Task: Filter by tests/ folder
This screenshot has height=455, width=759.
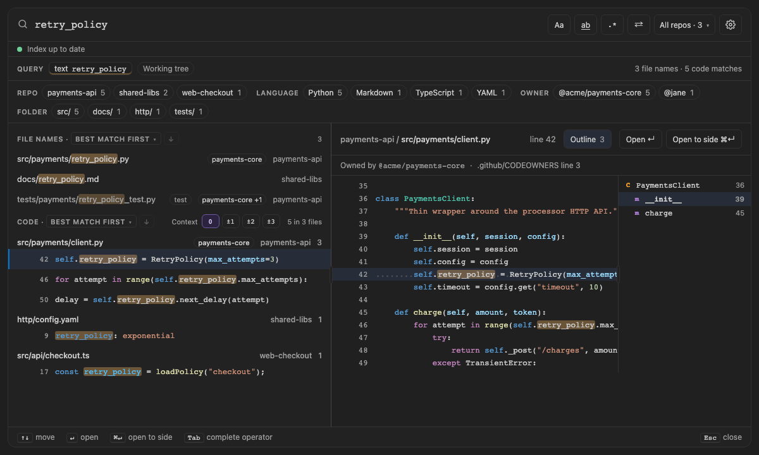Action: (188, 112)
